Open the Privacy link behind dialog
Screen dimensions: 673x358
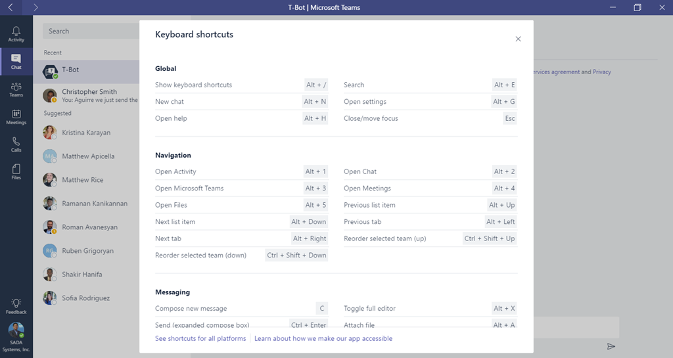601,72
